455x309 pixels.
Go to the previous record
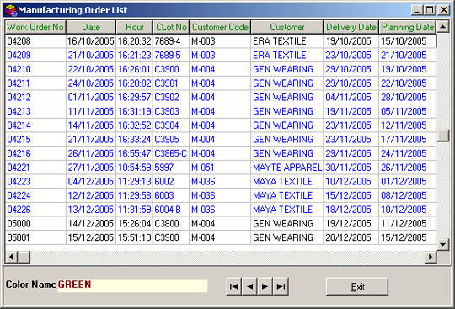click(249, 286)
